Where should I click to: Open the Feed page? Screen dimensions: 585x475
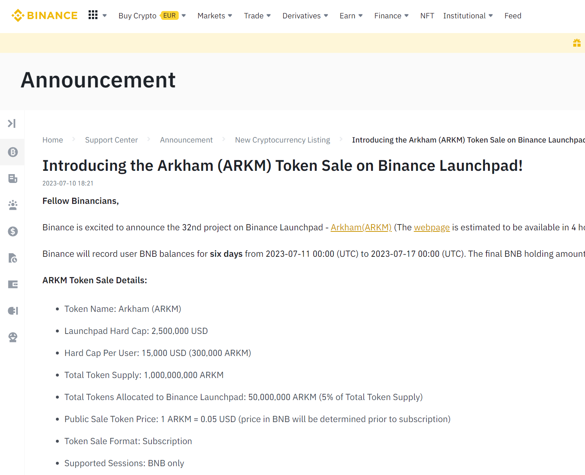click(x=513, y=16)
